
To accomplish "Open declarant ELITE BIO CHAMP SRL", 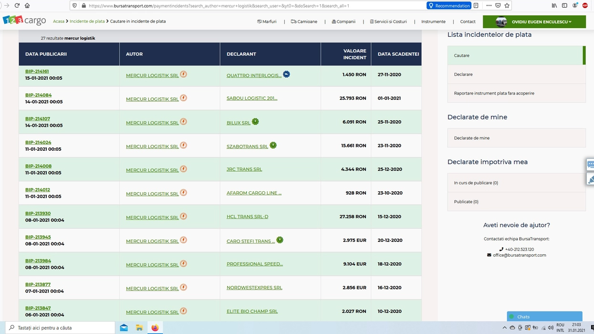I will pos(252,312).
